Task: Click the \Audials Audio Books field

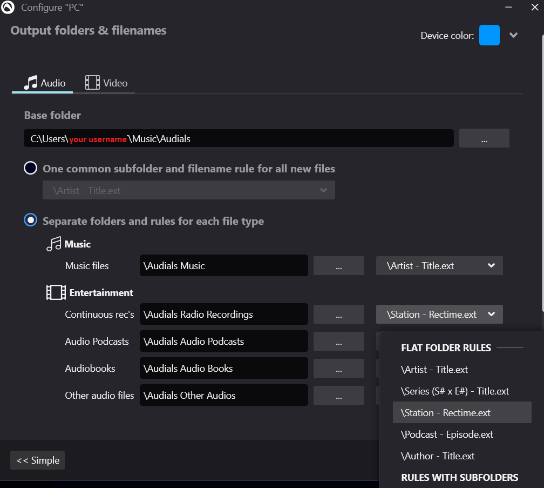Action: (x=224, y=369)
